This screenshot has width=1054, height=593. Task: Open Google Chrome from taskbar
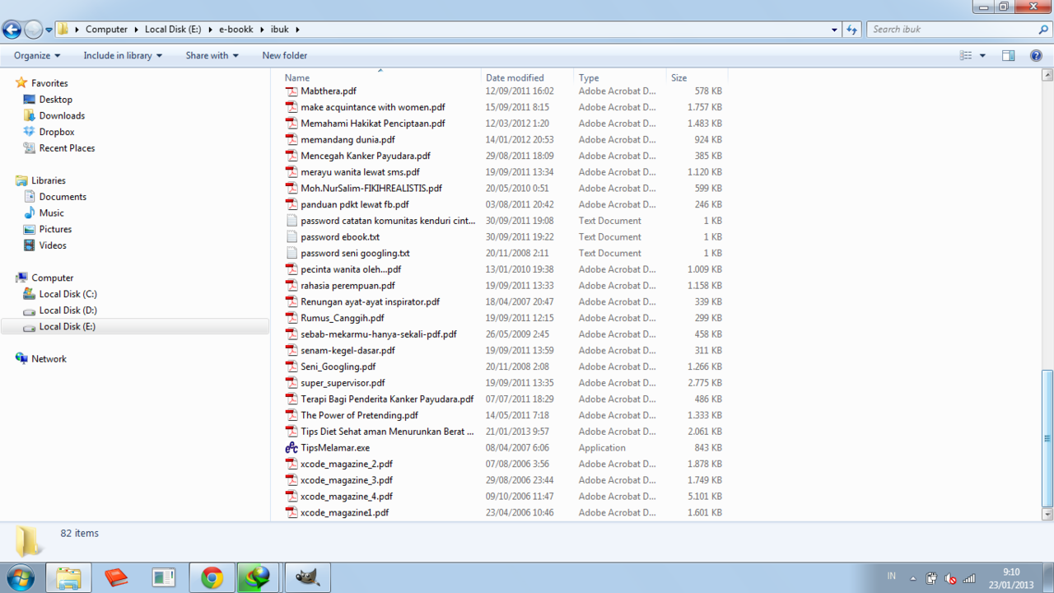coord(212,578)
